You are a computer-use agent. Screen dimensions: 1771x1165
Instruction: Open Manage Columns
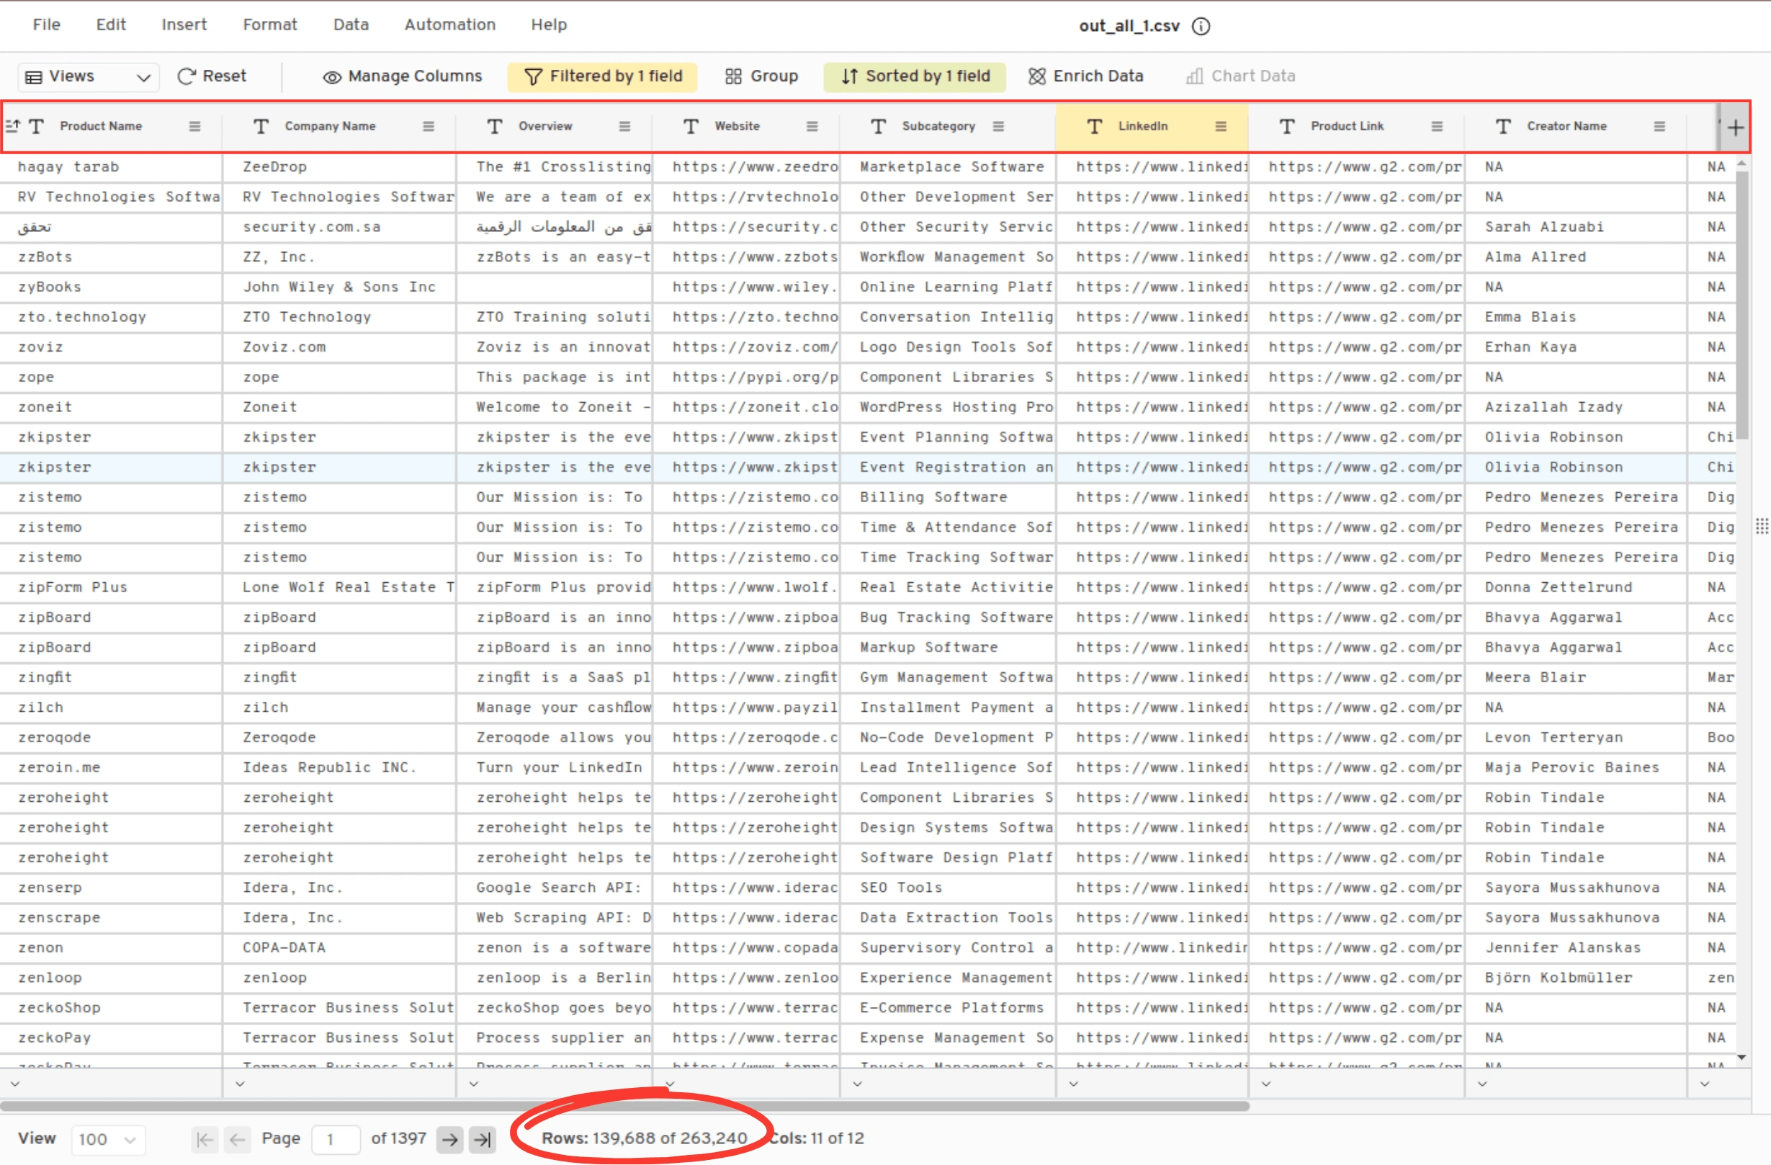[402, 76]
